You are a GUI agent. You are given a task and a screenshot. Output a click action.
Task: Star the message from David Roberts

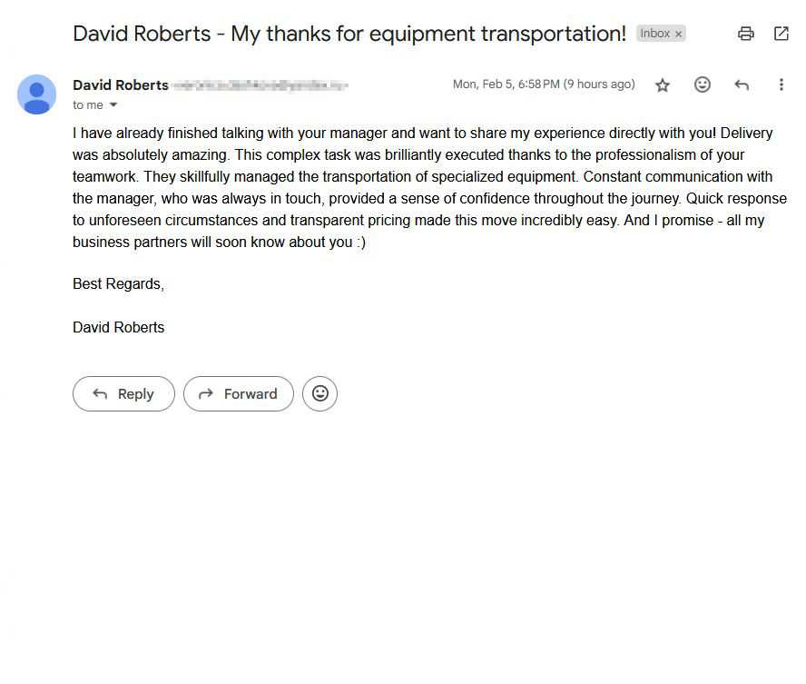pos(663,84)
